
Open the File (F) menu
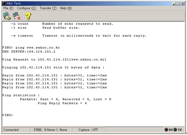(x=8, y=8)
